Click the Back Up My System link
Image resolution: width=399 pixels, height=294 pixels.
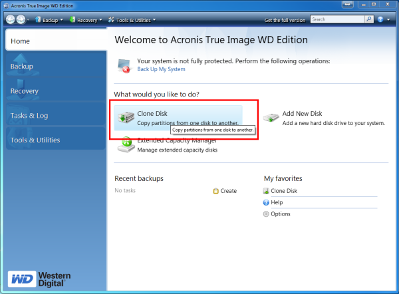click(x=161, y=70)
